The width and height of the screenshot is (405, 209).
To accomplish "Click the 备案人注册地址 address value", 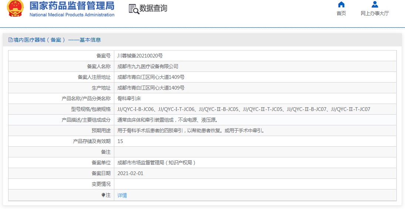I will coord(151,77).
